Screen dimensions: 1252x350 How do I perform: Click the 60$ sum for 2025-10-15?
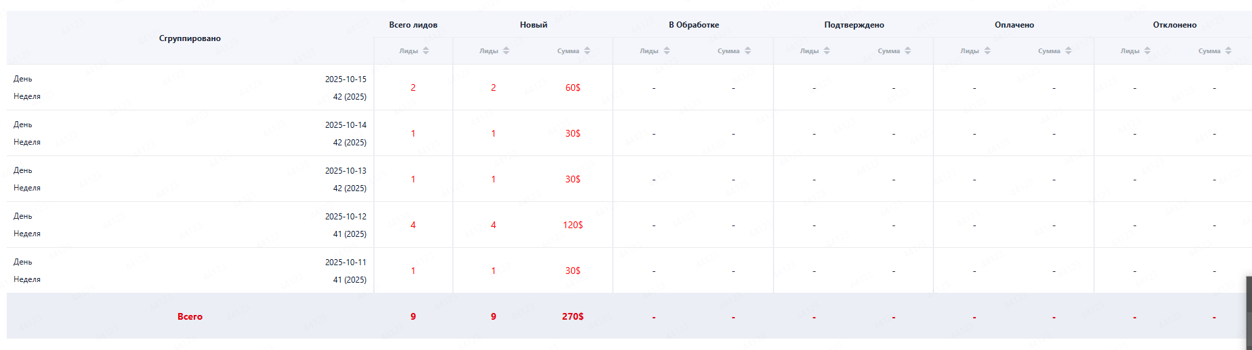point(572,87)
